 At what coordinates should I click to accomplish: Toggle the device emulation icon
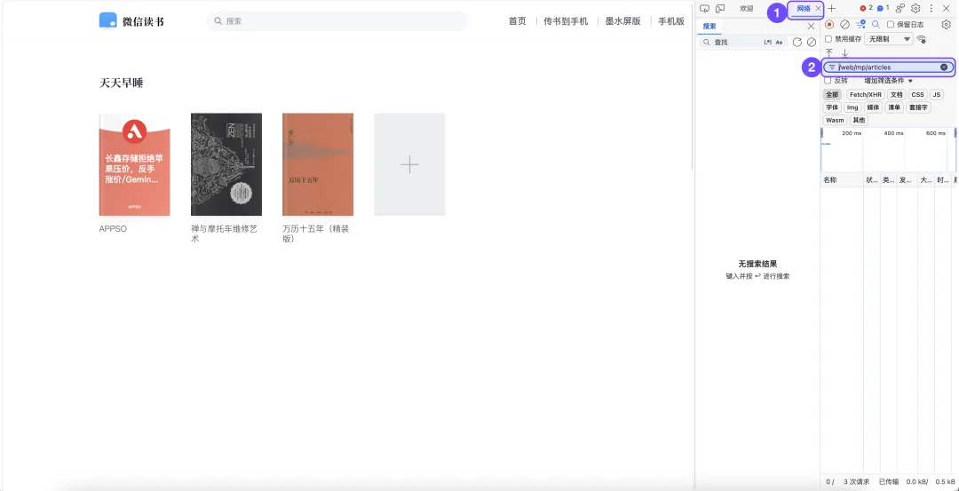pos(720,9)
